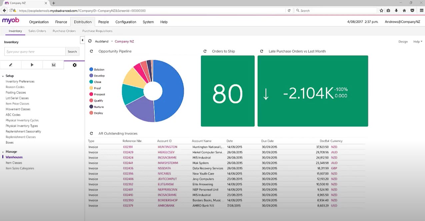Open the Warehouses tree item
Screen dimensions: 425x221
[14, 157]
